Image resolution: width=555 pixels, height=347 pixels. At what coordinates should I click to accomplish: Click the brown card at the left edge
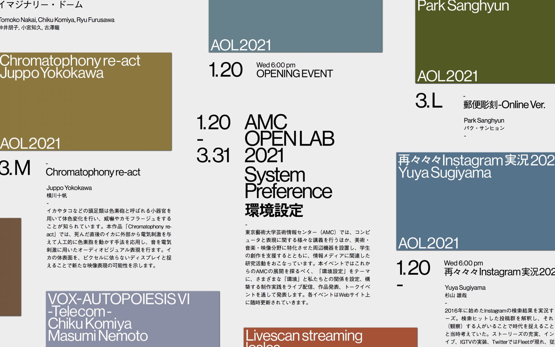click(x=10, y=267)
